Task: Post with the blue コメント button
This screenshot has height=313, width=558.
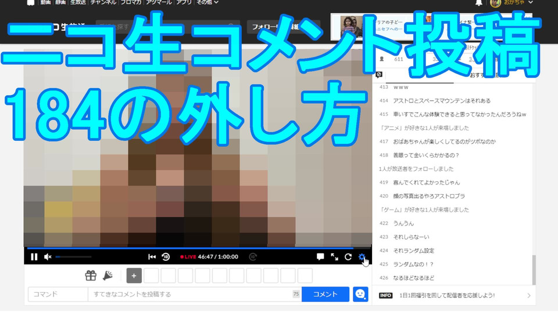Action: [325, 294]
